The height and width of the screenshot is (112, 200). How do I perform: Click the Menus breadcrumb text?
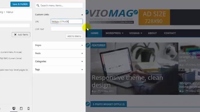(10, 12)
